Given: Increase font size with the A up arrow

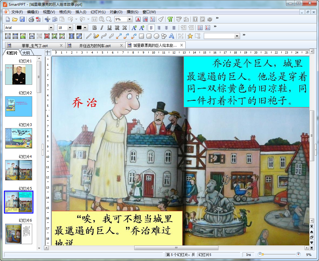Looking at the screenshot, I should click(x=134, y=28).
